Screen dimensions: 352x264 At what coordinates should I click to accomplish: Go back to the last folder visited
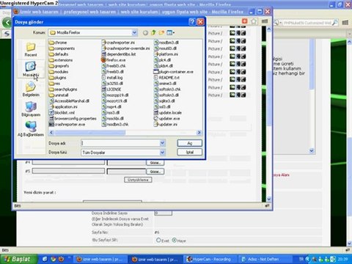click(145, 32)
